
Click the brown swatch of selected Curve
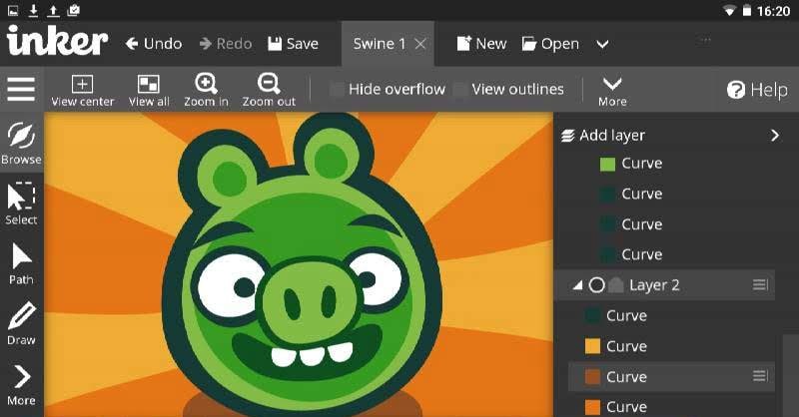[592, 377]
